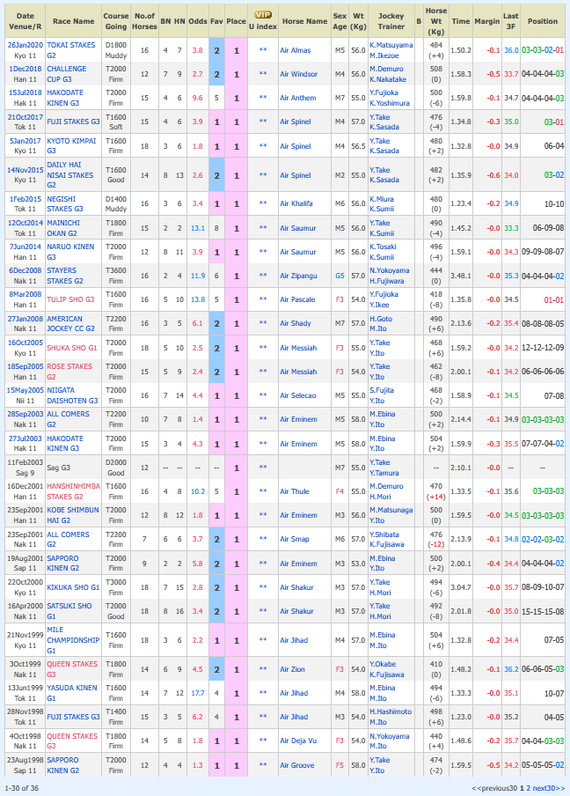Viewport: 570px width, 796px height.
Task: Open the SATSUKI SHO G1 race
Action: coord(69,611)
